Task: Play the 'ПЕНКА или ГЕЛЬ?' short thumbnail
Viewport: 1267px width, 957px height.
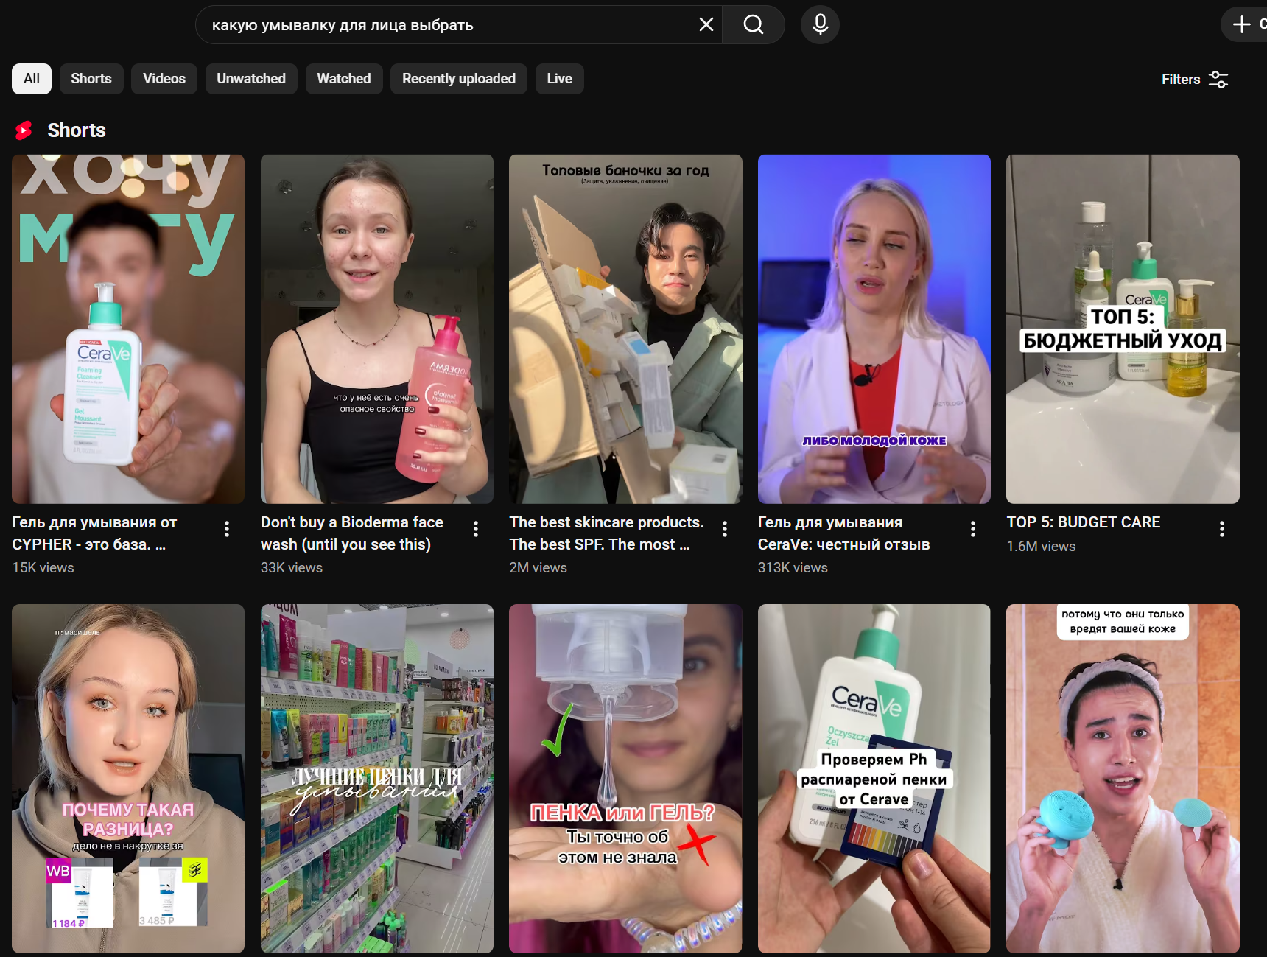Action: [x=625, y=779]
